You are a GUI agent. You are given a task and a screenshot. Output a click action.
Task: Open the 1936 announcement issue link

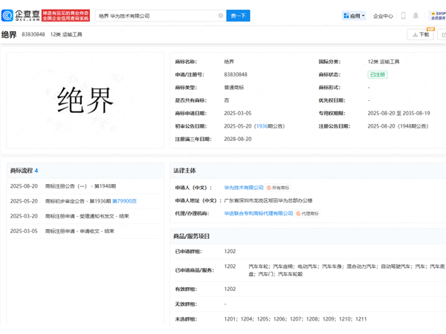coord(262,126)
